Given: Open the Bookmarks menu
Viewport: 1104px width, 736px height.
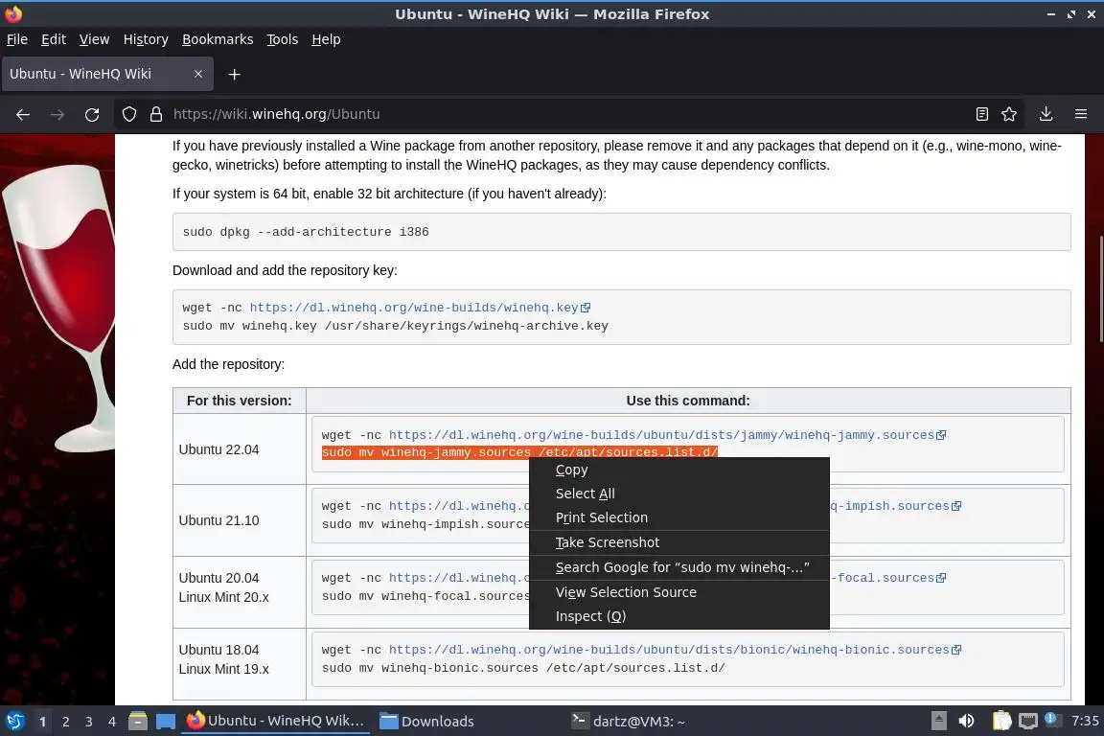Looking at the screenshot, I should pyautogui.click(x=218, y=39).
